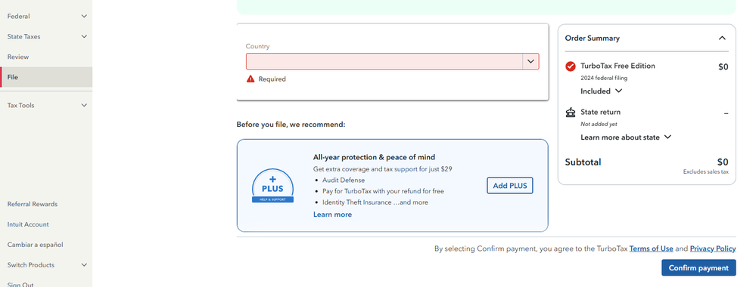Screen dimensions: 756x287
Task: Open the Learn more link for PLUS
Action: [x=333, y=214]
